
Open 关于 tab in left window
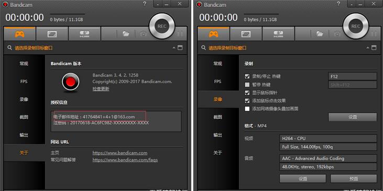point(24,153)
